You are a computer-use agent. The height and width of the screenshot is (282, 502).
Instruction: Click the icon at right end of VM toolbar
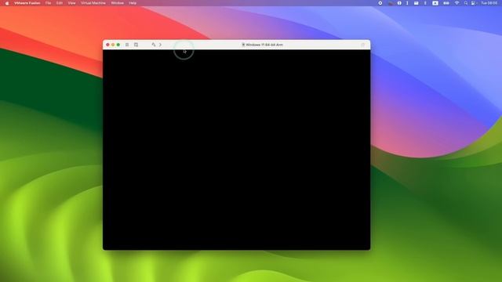(x=362, y=45)
